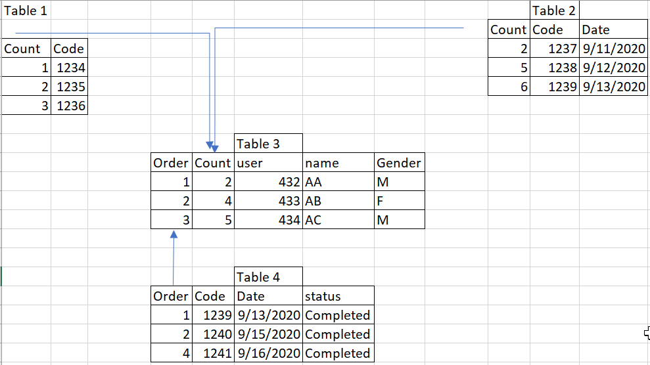Screen dimensions: 650x365
Task: Click cell containing 1234
Action: [69, 68]
